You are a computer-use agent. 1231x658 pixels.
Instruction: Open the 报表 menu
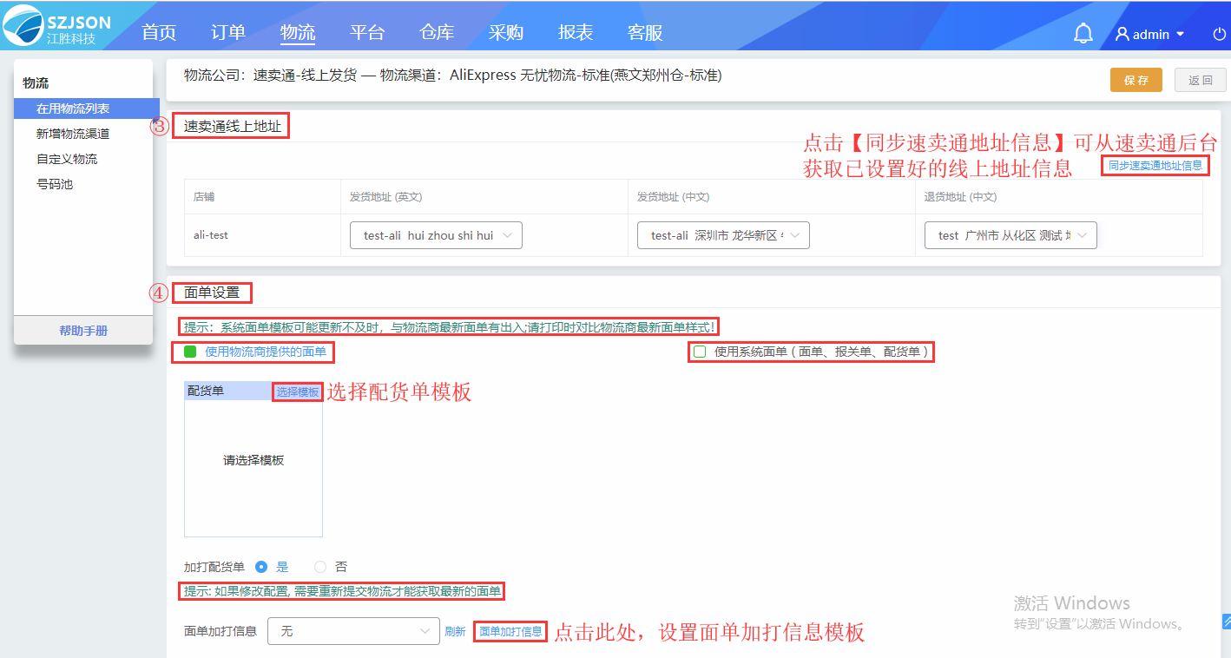(x=576, y=33)
